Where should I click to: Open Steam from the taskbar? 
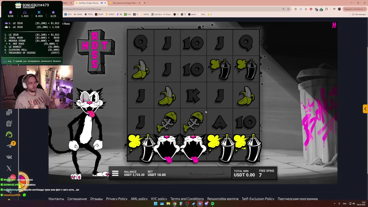click(x=193, y=204)
